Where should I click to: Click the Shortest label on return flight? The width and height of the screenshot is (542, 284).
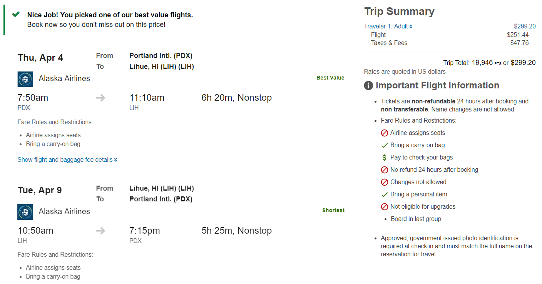click(333, 211)
